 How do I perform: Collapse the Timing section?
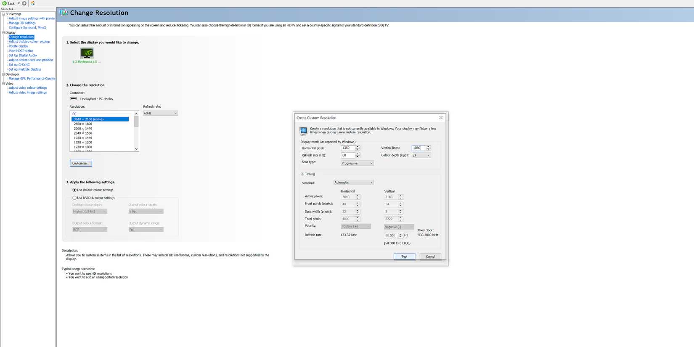click(x=302, y=174)
